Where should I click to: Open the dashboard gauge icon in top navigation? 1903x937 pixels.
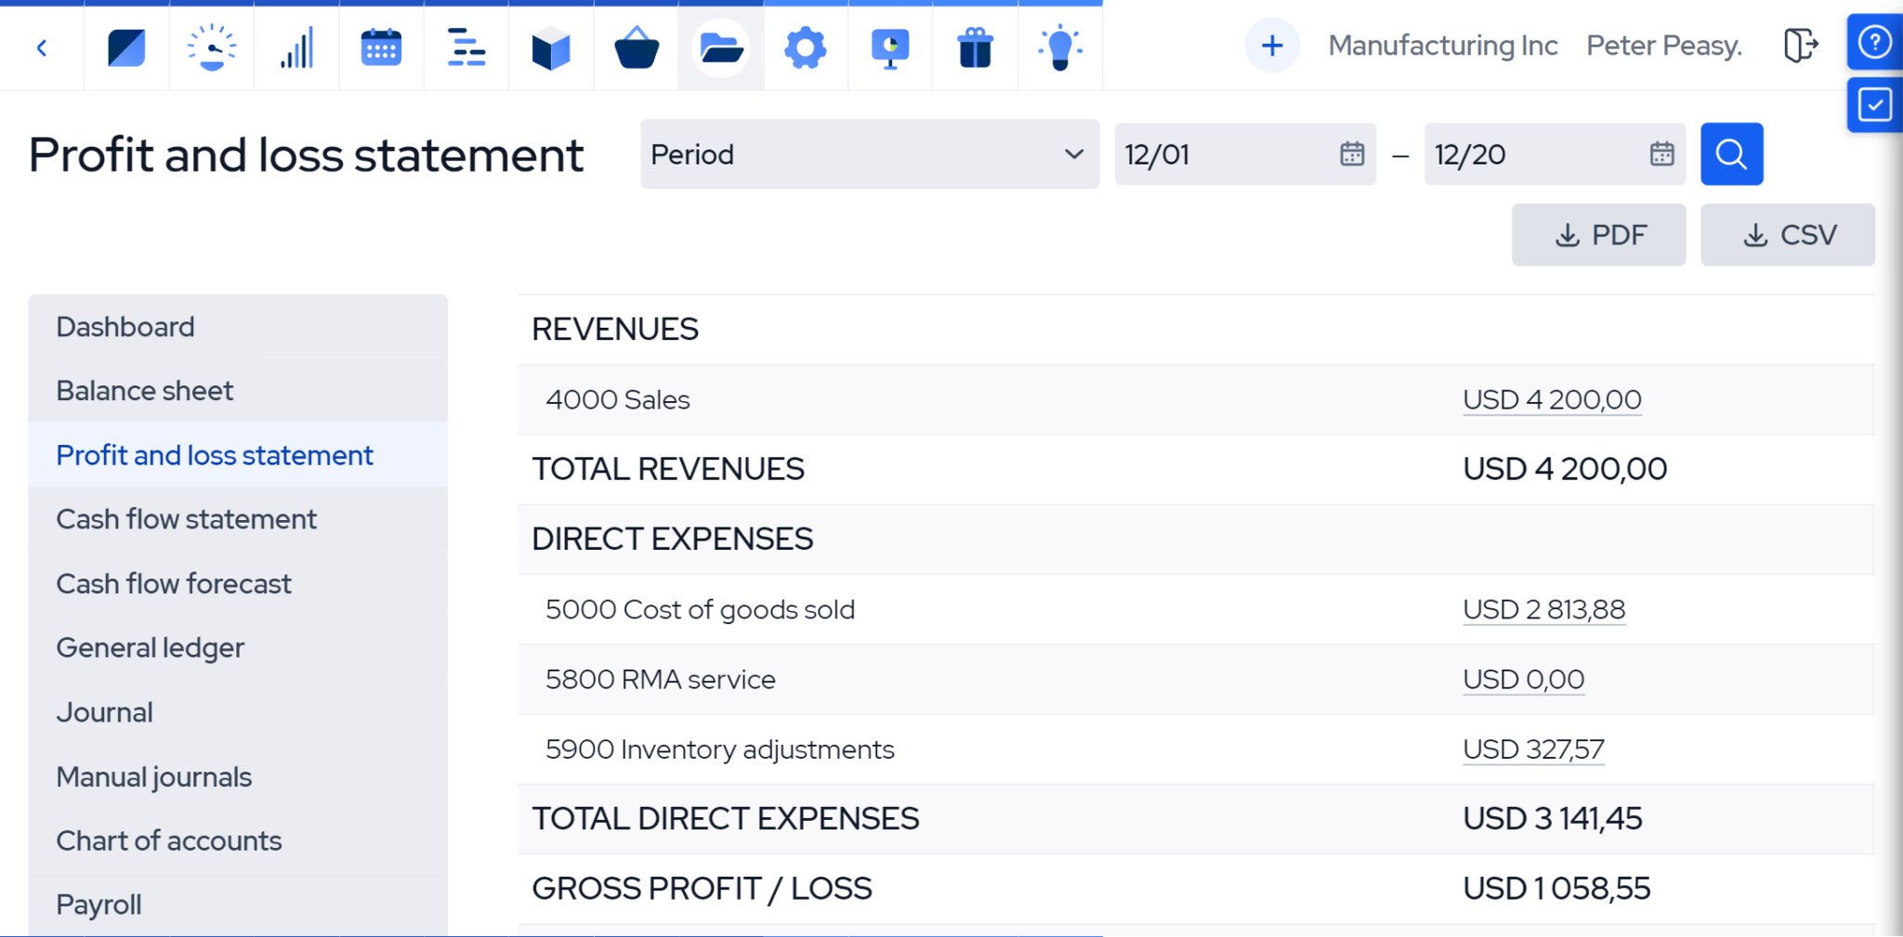(x=212, y=46)
